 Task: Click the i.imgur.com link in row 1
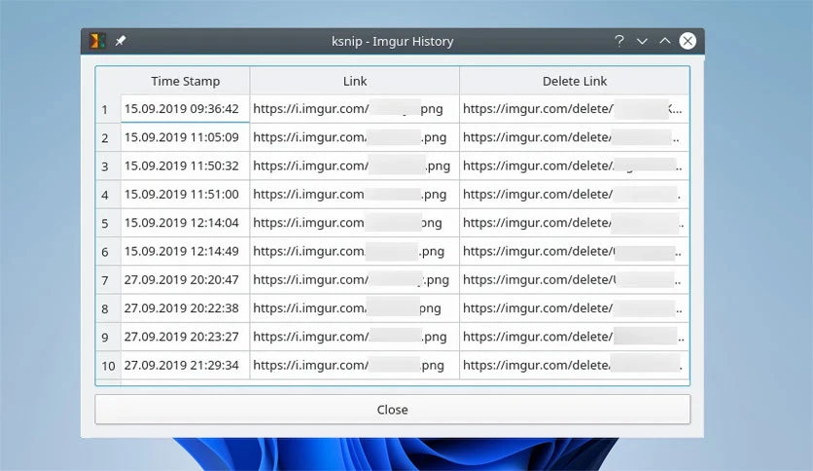point(355,109)
